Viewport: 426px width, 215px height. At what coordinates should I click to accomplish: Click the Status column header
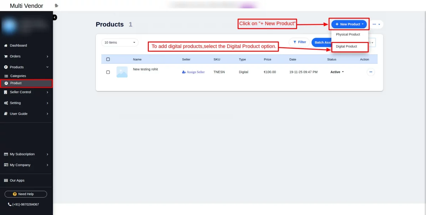[x=332, y=59]
